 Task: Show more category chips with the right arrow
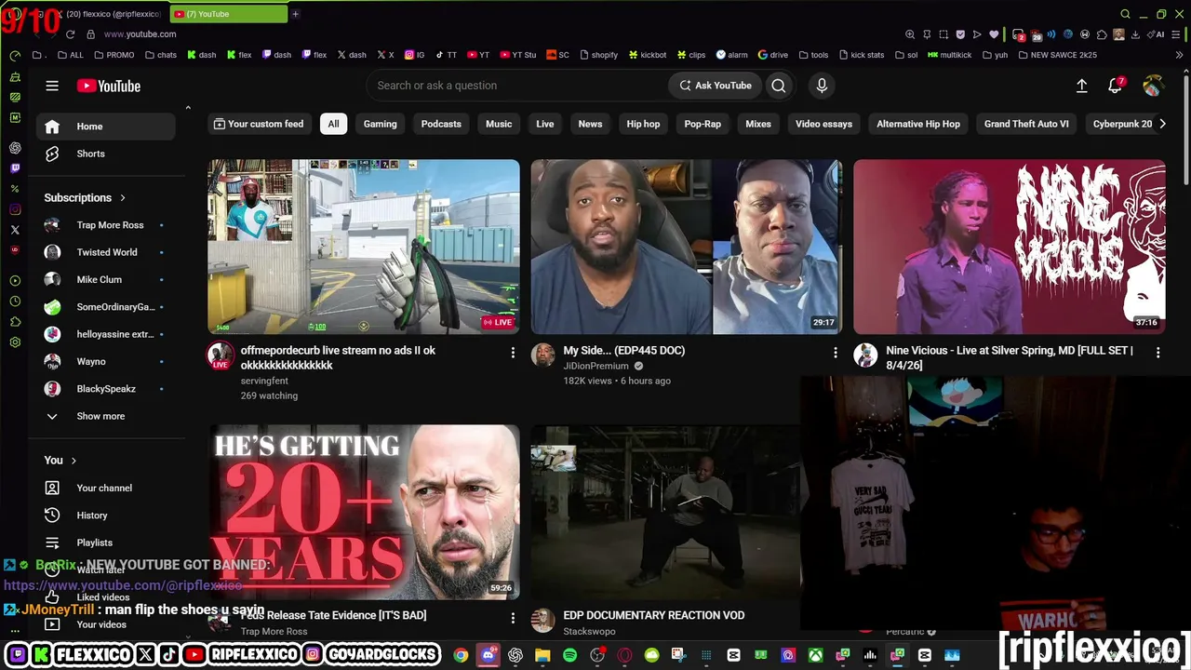[x=1162, y=124]
